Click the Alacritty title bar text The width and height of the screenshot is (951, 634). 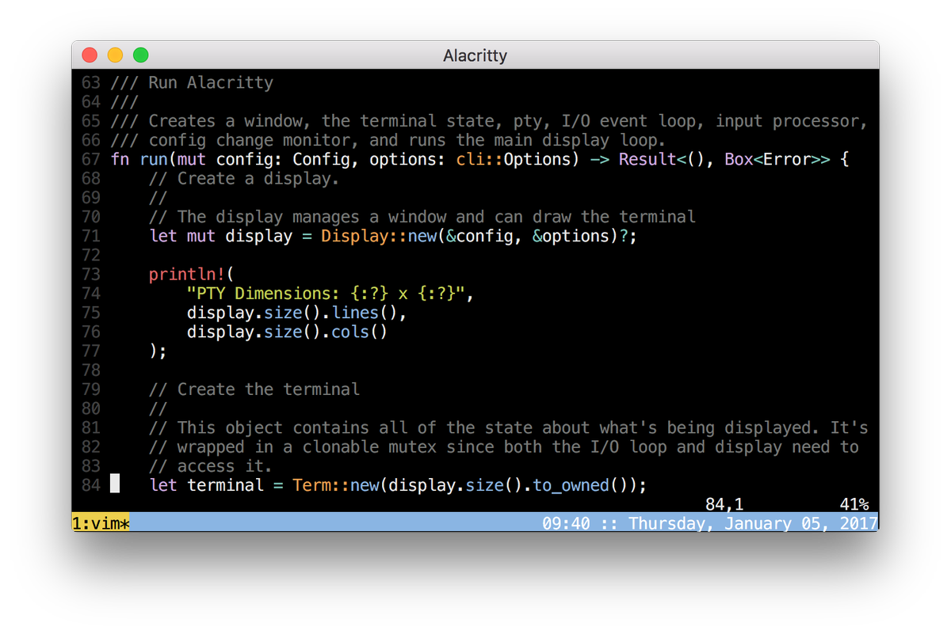(x=475, y=56)
